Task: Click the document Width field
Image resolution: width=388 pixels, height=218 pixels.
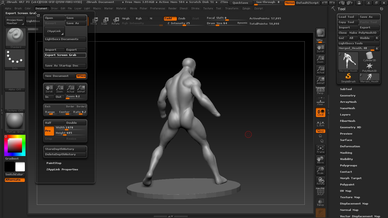Action: (x=71, y=128)
